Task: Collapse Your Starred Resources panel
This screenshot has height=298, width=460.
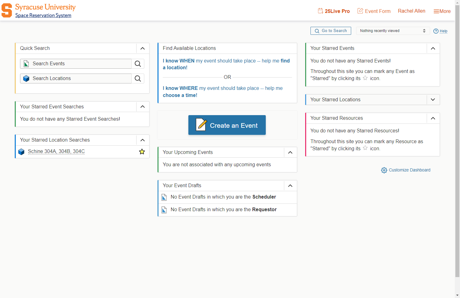Action: [433, 118]
